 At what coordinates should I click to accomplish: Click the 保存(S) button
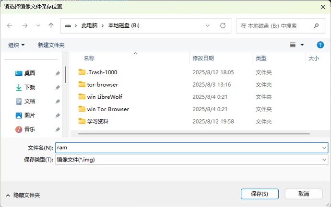click(260, 194)
